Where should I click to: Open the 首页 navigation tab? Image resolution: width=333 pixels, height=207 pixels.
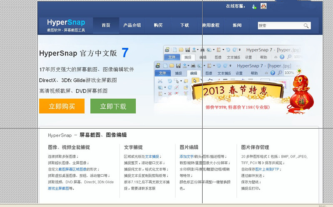106,25
